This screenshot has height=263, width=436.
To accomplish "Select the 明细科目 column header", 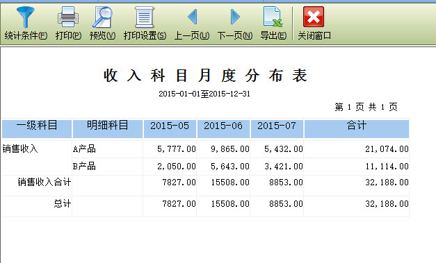I will 108,129.
